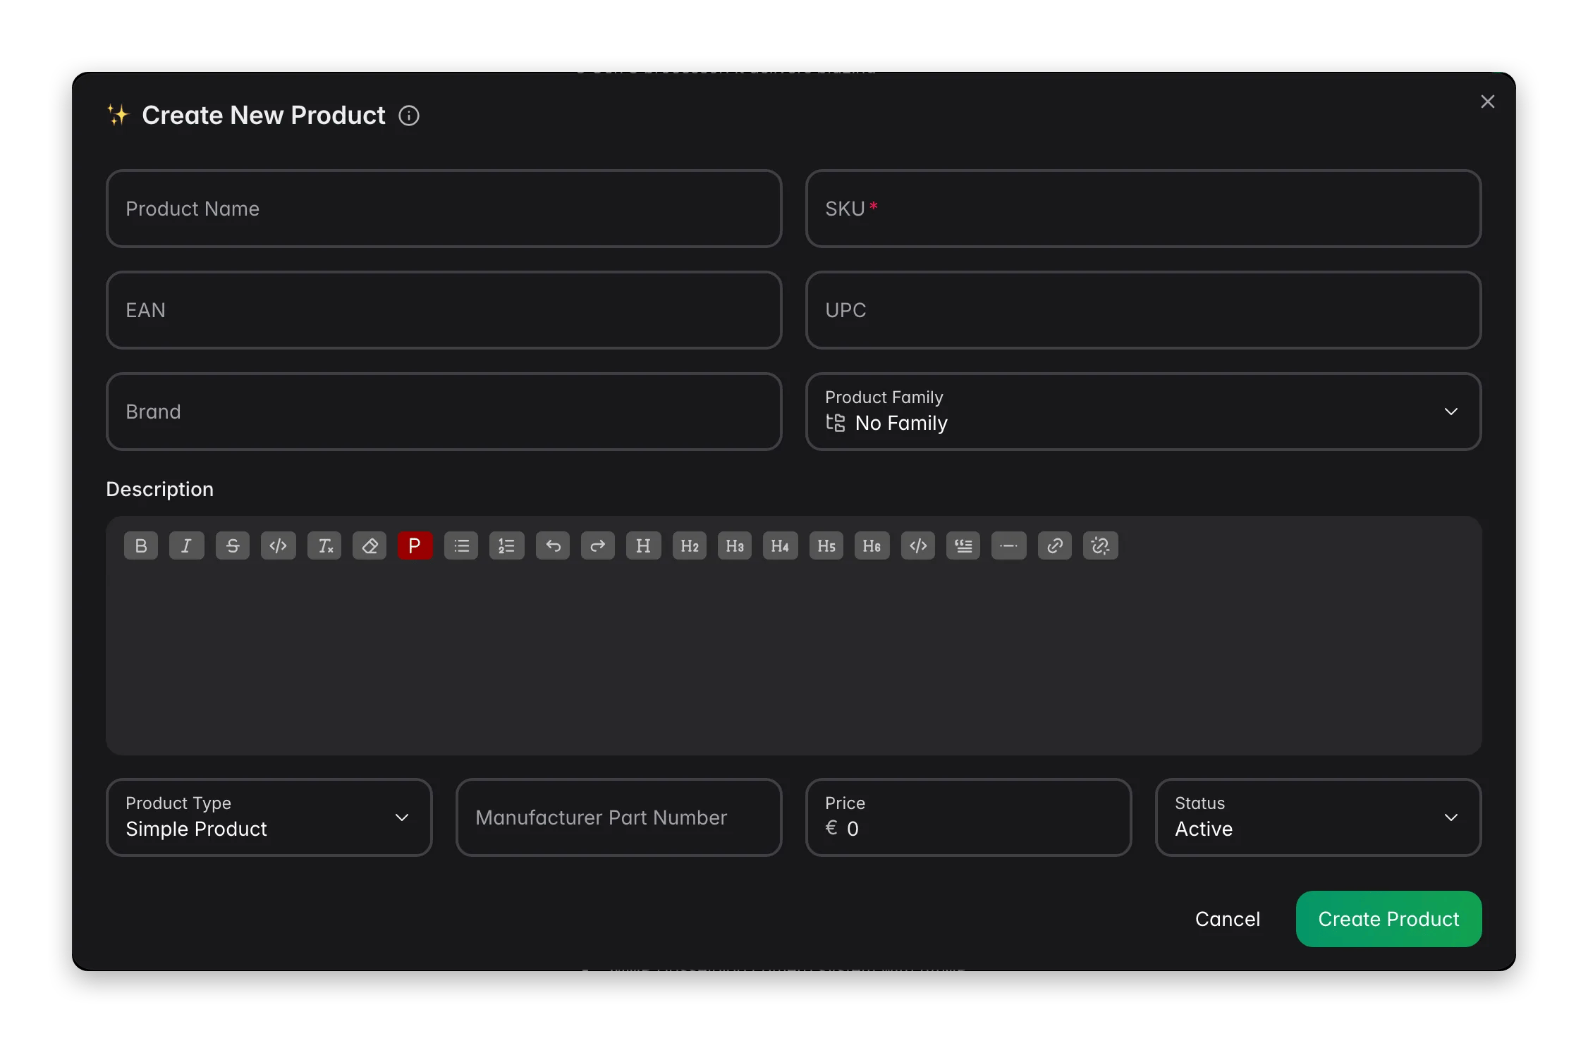Focus the SKU field
This screenshot has width=1588, height=1043.
click(1143, 209)
